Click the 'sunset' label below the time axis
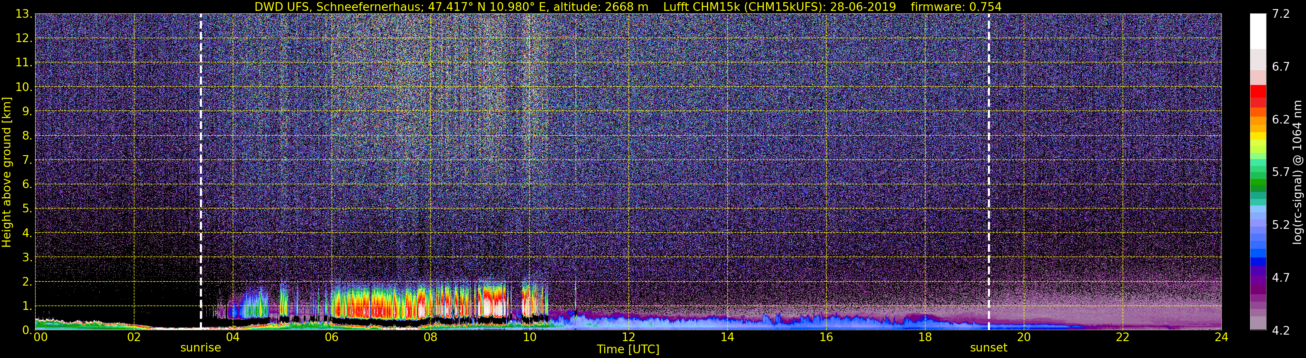Image resolution: width=1306 pixels, height=358 pixels. (x=989, y=348)
